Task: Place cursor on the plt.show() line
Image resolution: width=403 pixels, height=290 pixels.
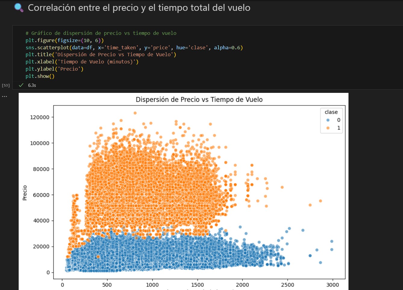Action: tap(40, 76)
